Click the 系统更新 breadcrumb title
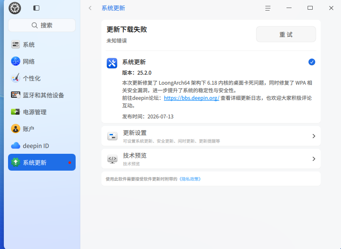 pos(113,8)
